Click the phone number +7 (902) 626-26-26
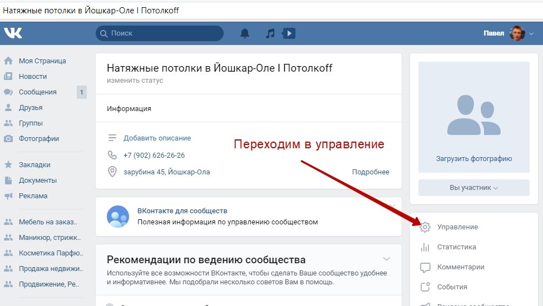Viewport: 543px width, 306px height. (x=154, y=155)
